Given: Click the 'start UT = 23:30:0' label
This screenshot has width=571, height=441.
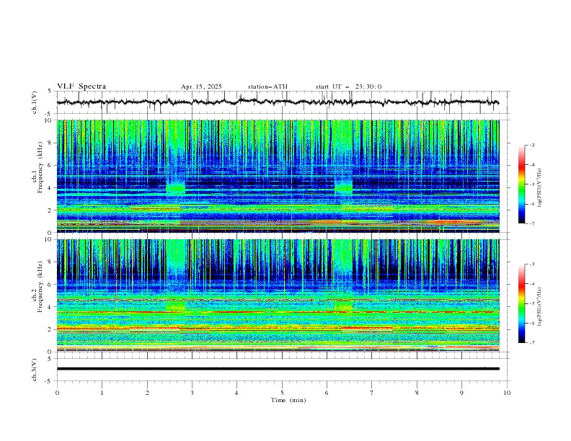Looking at the screenshot, I should click(x=348, y=86).
